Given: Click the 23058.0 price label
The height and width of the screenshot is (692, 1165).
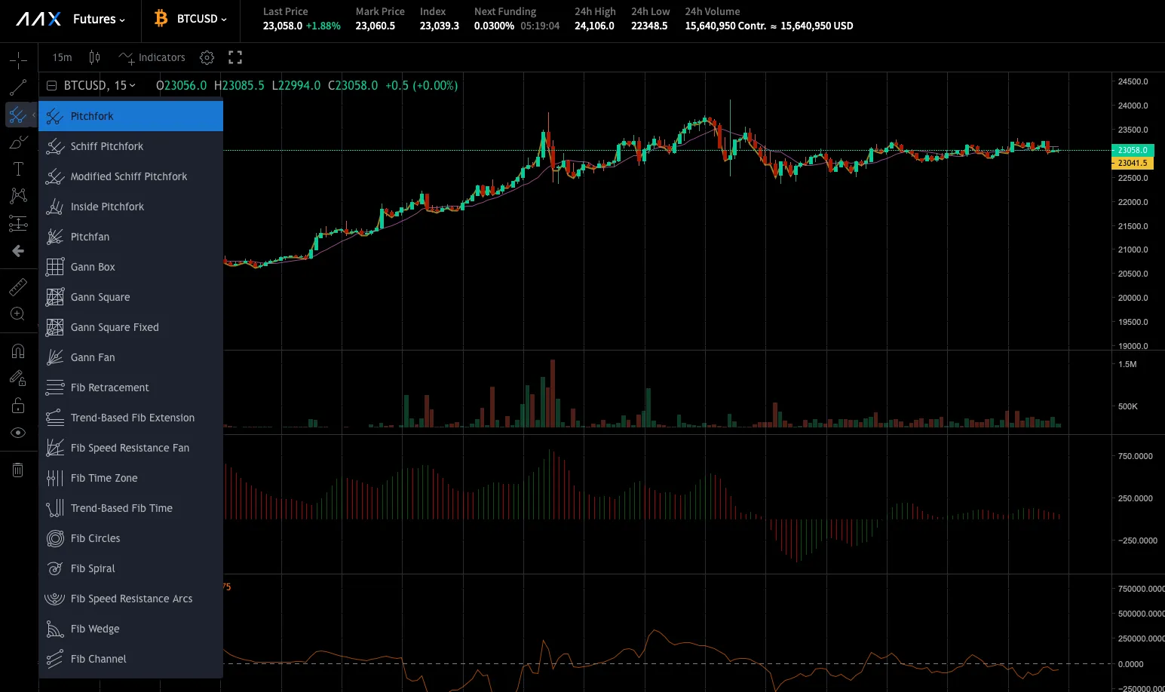Looking at the screenshot, I should 1132,150.
